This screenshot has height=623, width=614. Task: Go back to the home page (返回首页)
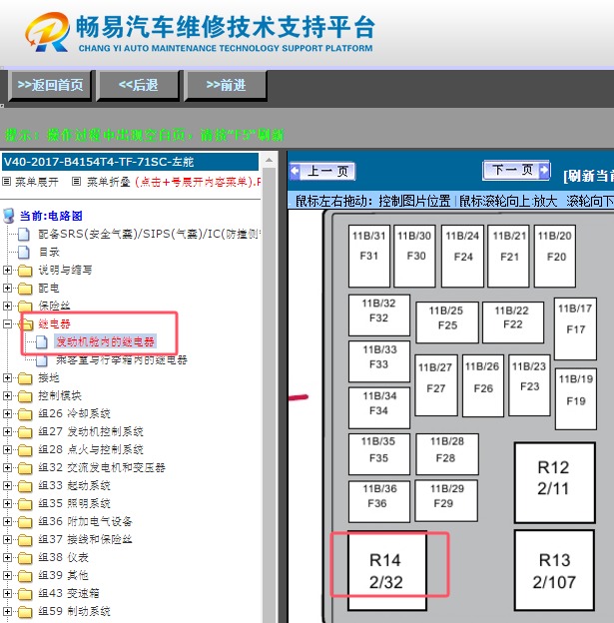click(x=50, y=85)
